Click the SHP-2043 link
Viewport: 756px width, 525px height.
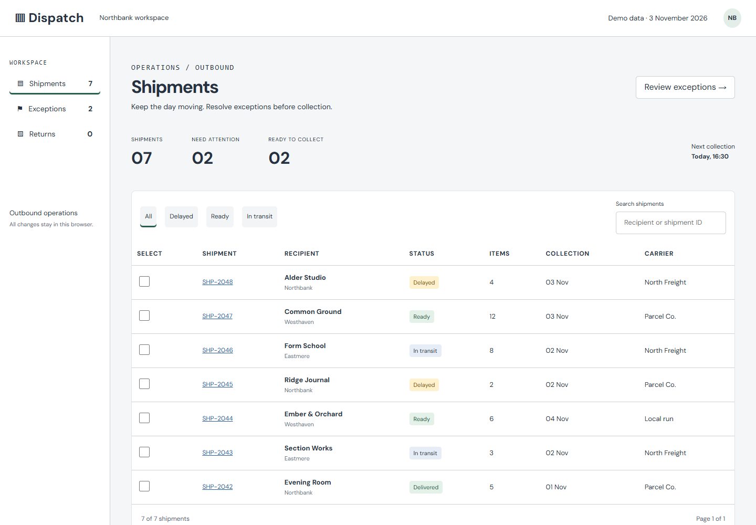click(x=217, y=453)
